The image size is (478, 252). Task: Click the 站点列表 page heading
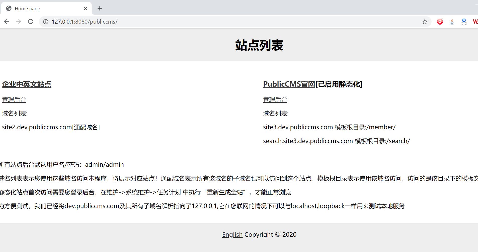pyautogui.click(x=259, y=45)
